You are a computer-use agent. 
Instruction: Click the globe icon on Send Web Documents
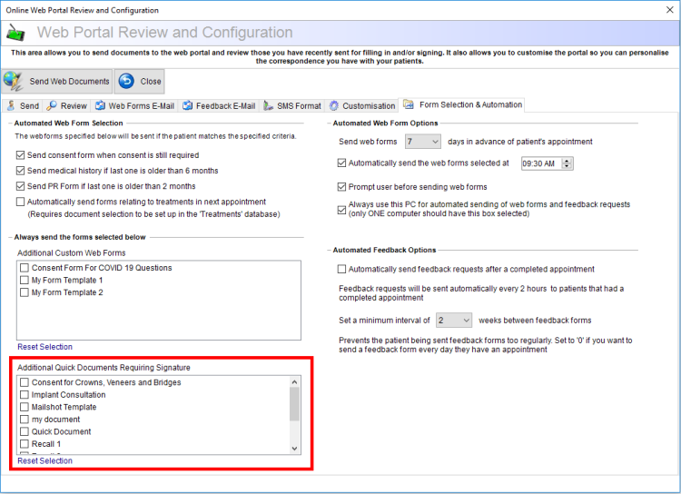point(13,81)
